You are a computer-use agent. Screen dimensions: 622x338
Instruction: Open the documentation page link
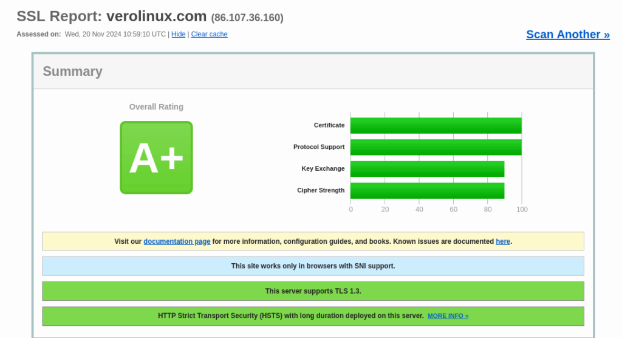(x=177, y=241)
